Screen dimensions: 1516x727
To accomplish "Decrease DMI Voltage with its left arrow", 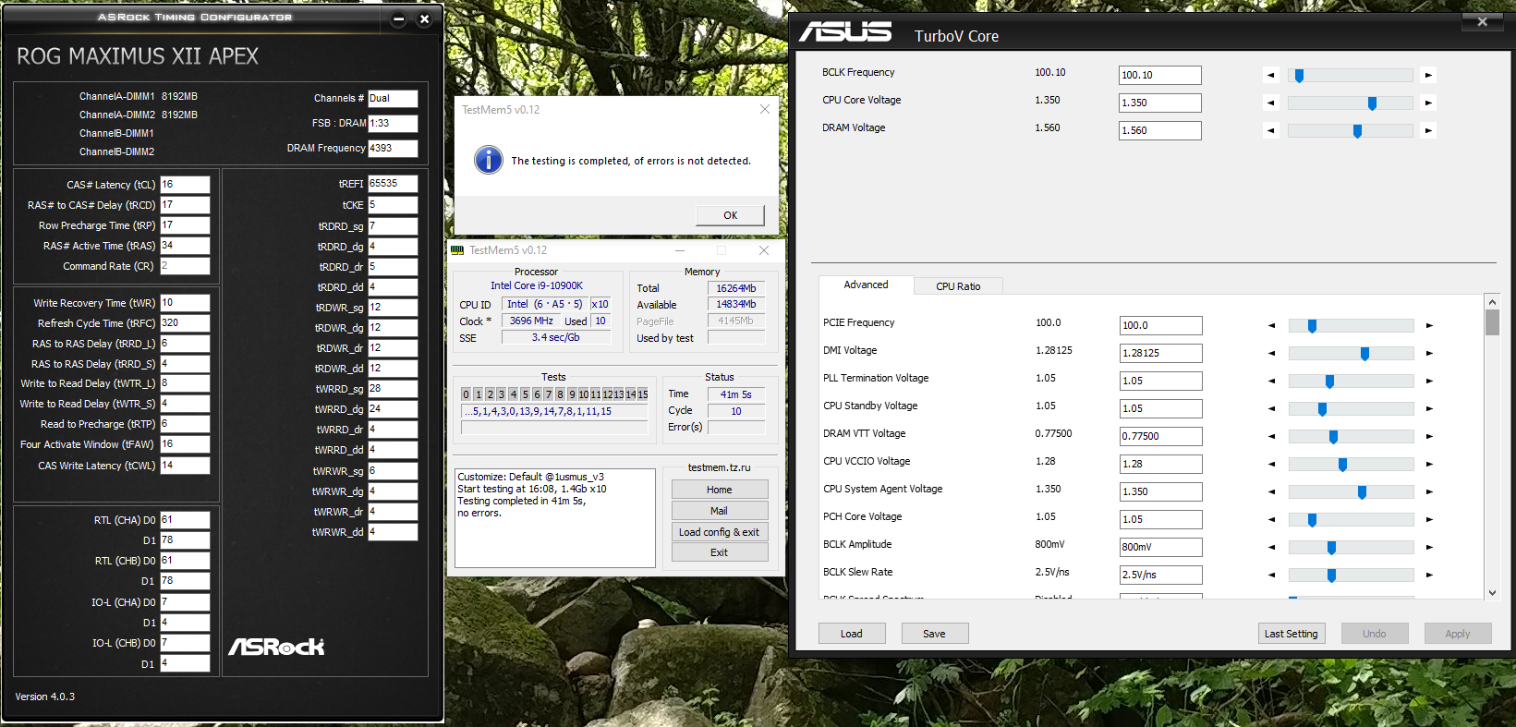I will click(x=1271, y=353).
